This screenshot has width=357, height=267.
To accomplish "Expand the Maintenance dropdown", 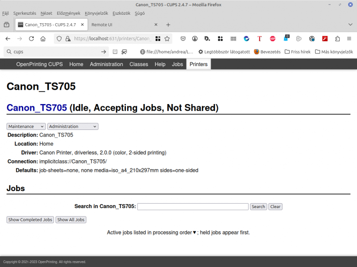I will [26, 126].
